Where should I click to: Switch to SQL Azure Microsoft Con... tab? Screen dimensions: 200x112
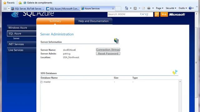tap(62, 9)
